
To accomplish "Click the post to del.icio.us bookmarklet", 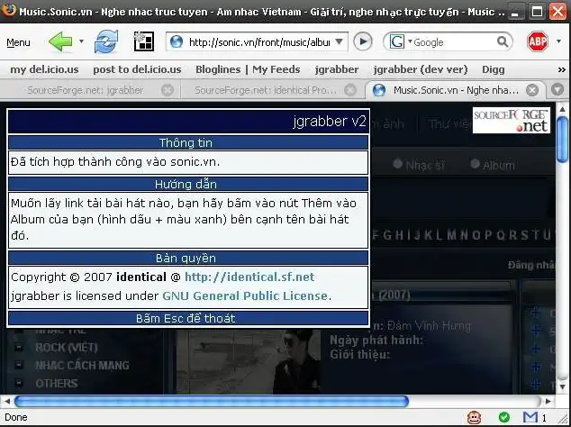I will coord(137,69).
